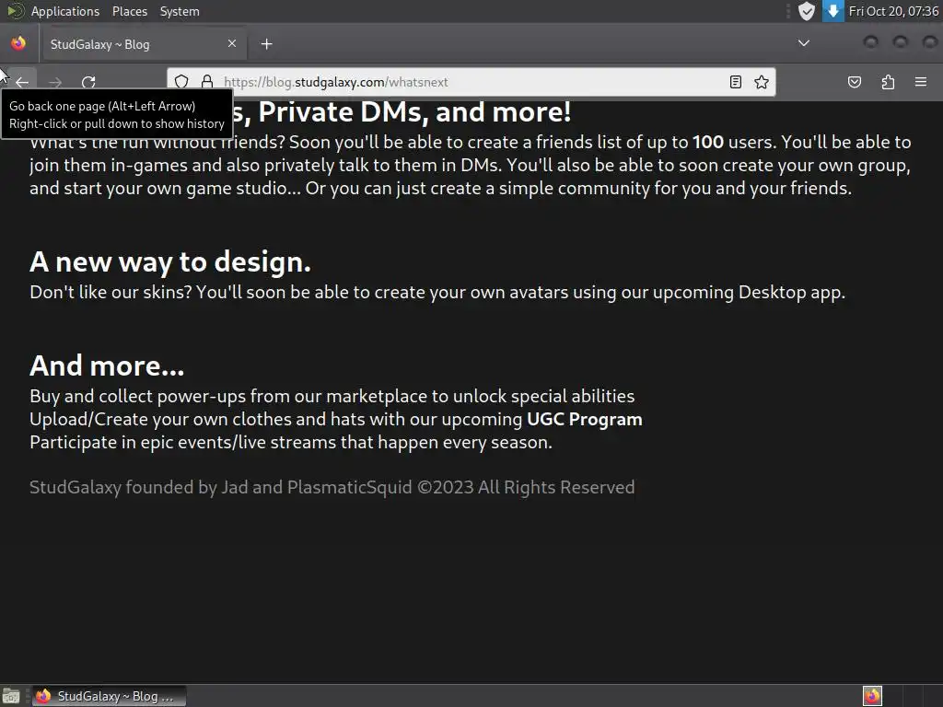Click the URL address bar field
943x707 pixels.
471,82
